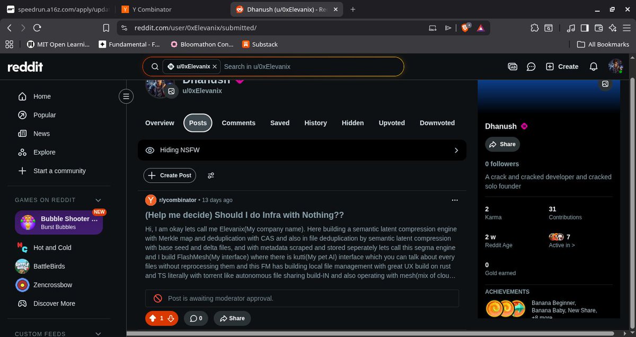Collapse the left navigation sidebar toggle
The image size is (636, 337).
click(126, 96)
